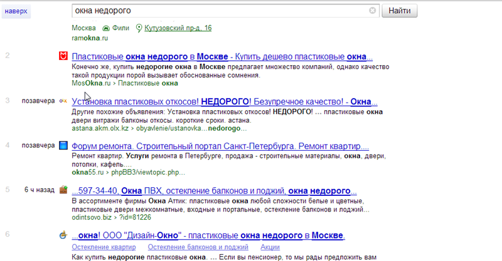Click the briefcase favicon for result 5
The width and height of the screenshot is (502, 261).
pos(63,190)
